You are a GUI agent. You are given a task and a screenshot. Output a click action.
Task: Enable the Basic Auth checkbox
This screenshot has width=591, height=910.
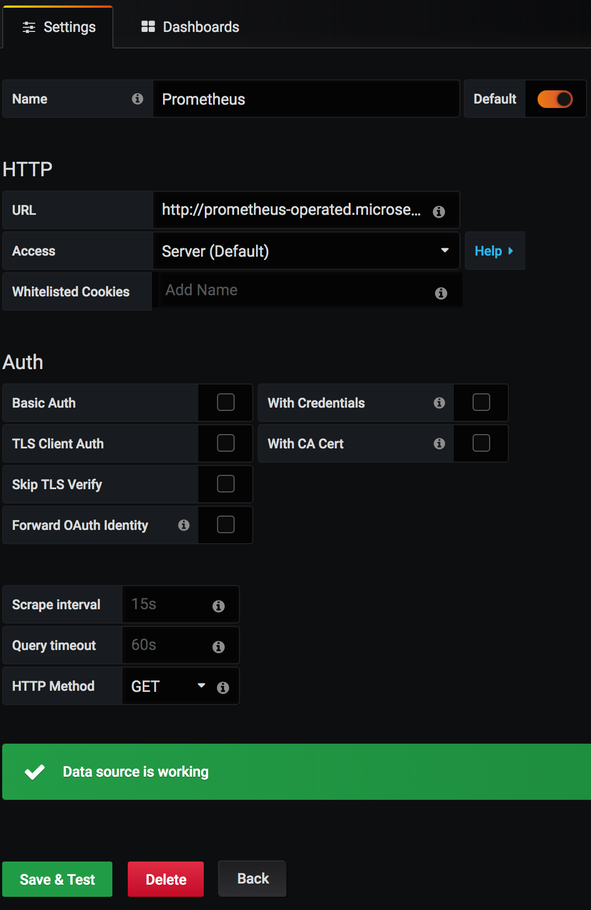point(226,402)
